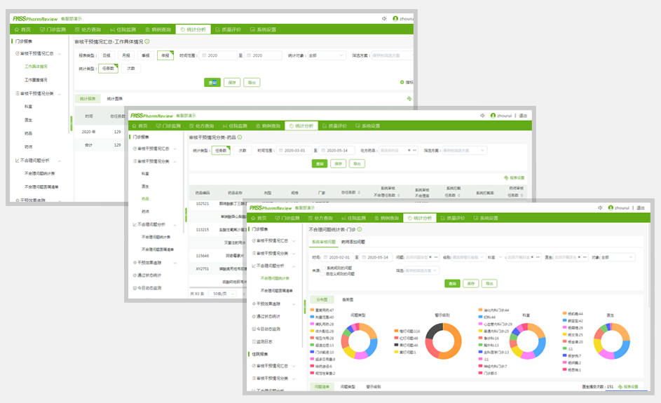The height and width of the screenshot is (403, 661).
Task: Click 查询 button in the back window
Action: point(212,83)
